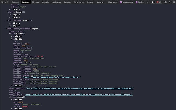Collapse the billing_type Array[2] node

point(7,20)
